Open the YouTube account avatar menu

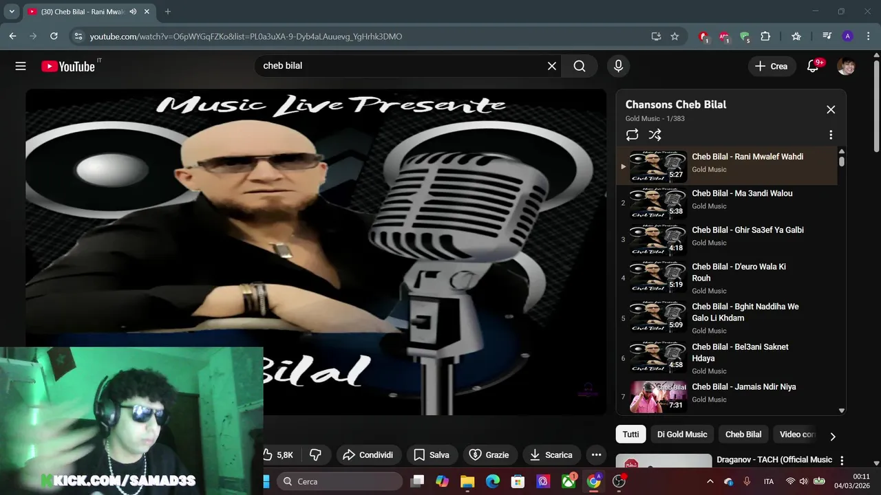click(846, 66)
